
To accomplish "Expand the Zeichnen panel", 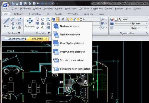I will click(x=14, y=33).
